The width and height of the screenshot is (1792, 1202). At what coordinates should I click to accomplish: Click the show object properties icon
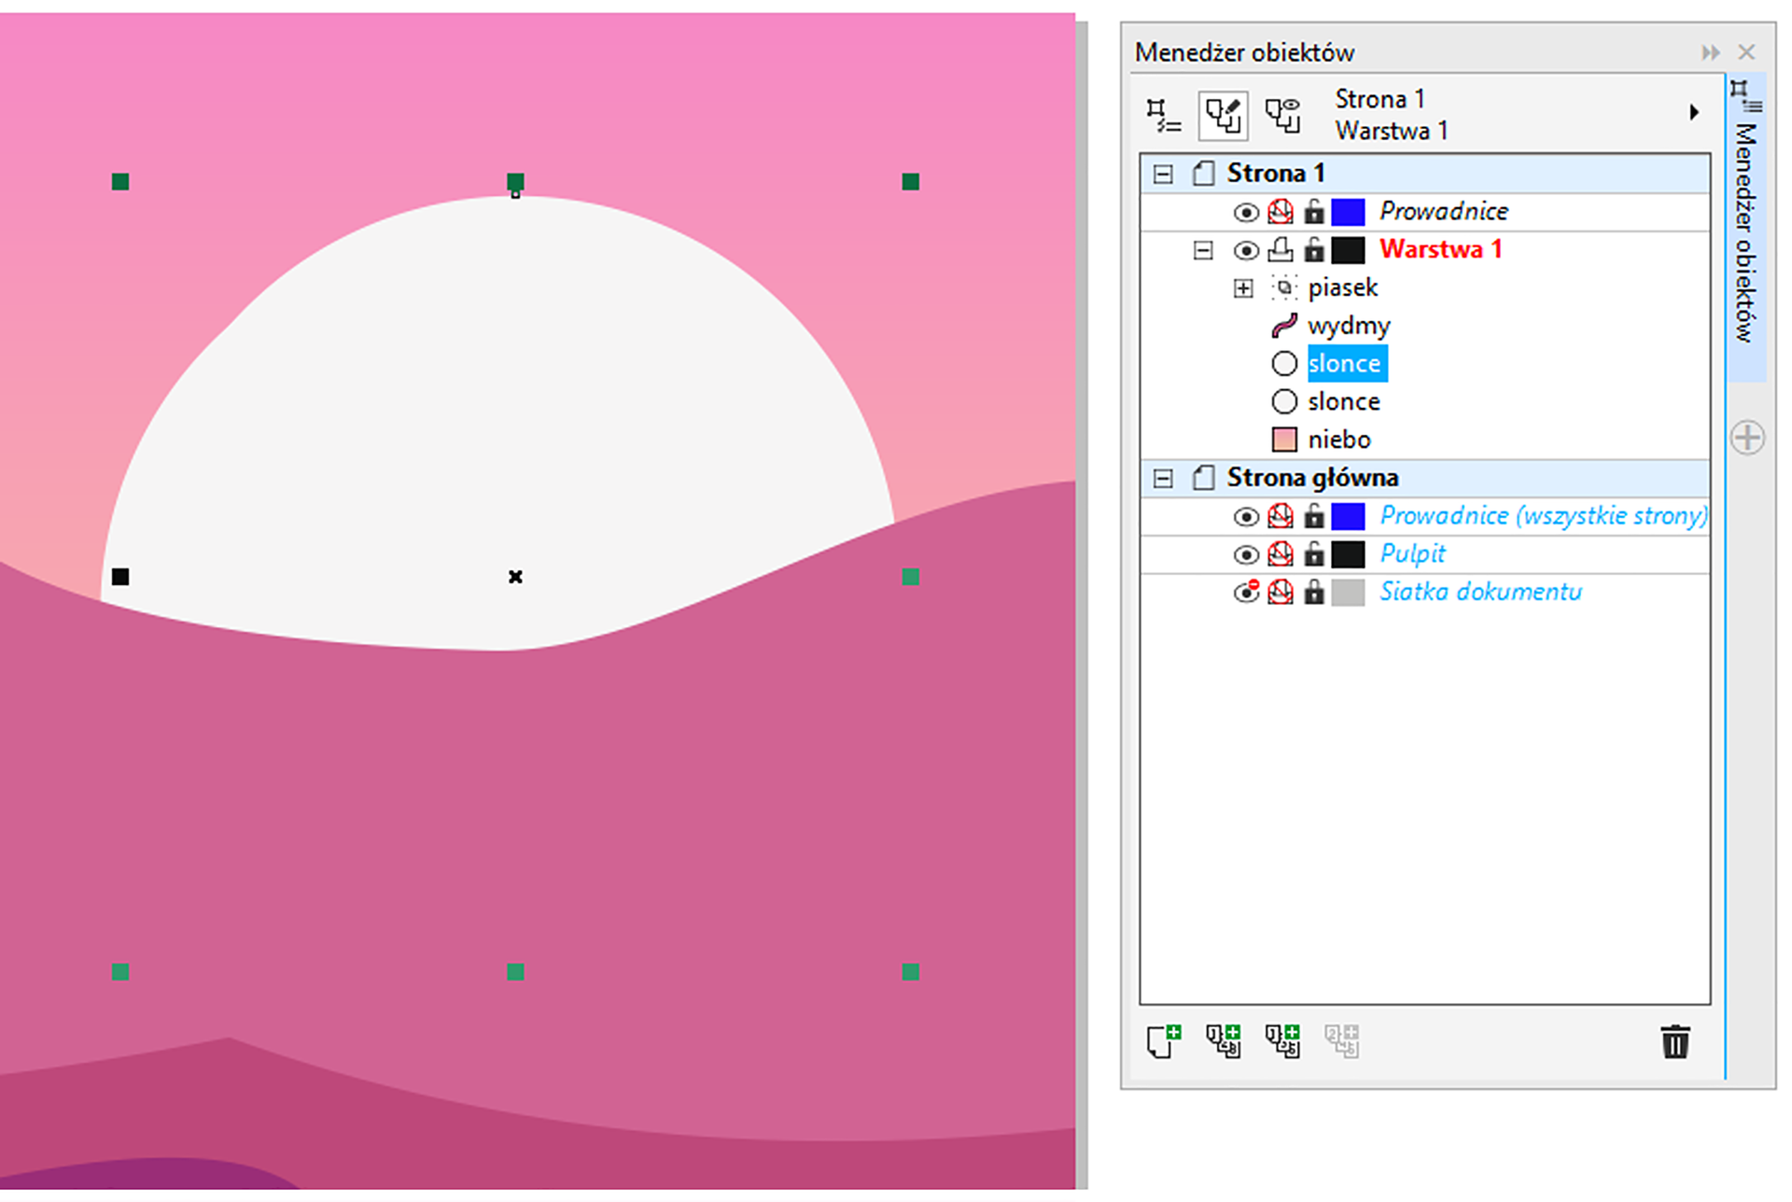click(x=1163, y=115)
